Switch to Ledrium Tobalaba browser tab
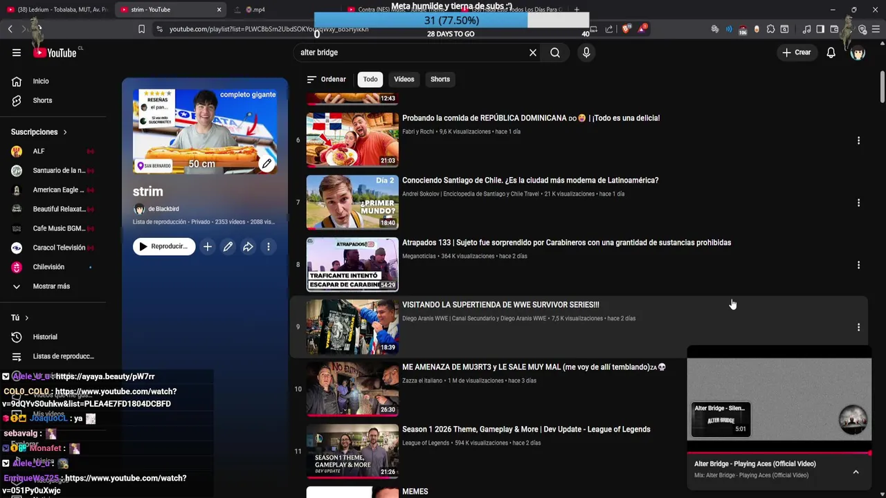This screenshot has width=886, height=498. [x=57, y=10]
